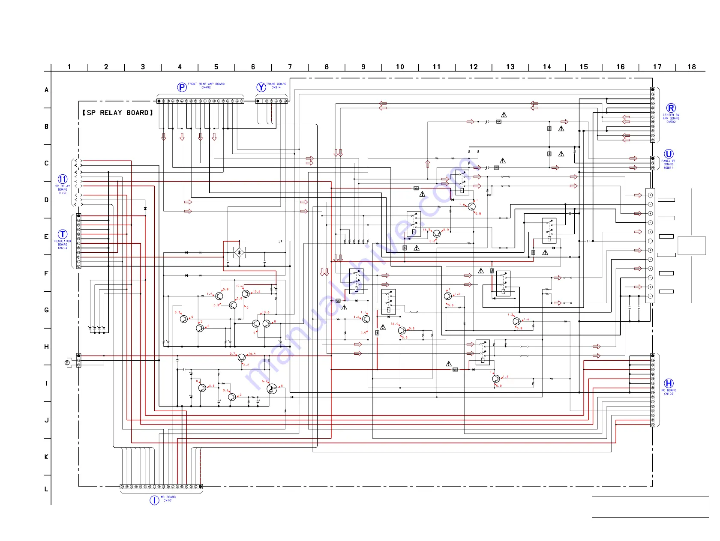Click the PANEL BOARD label under circled U

[669, 164]
